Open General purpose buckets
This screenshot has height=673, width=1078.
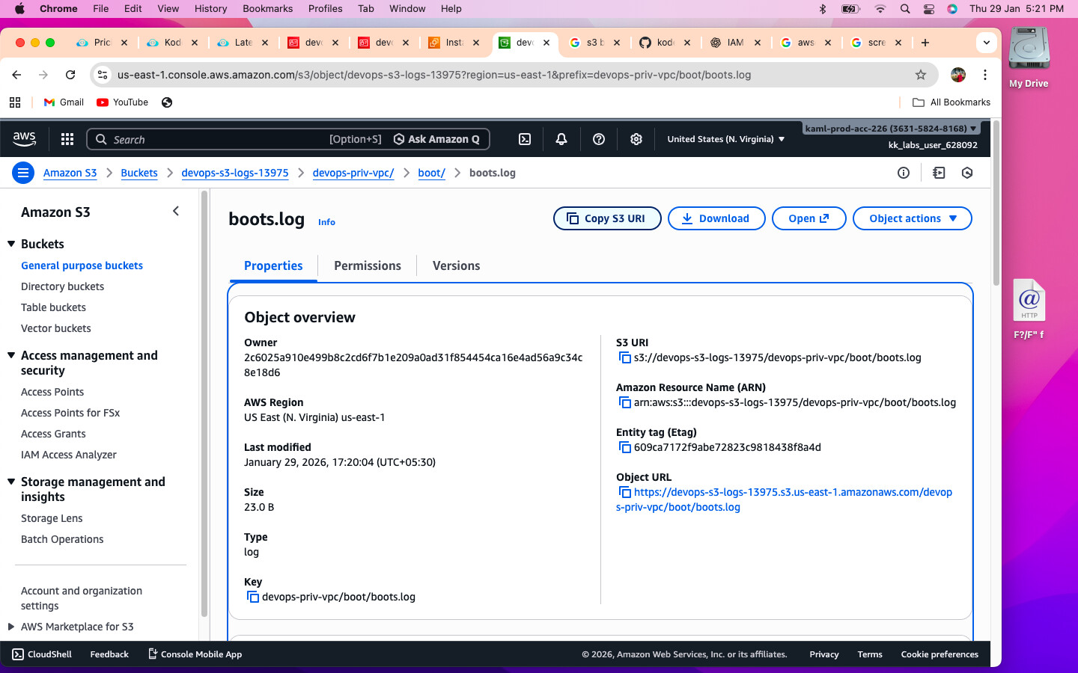click(x=82, y=265)
